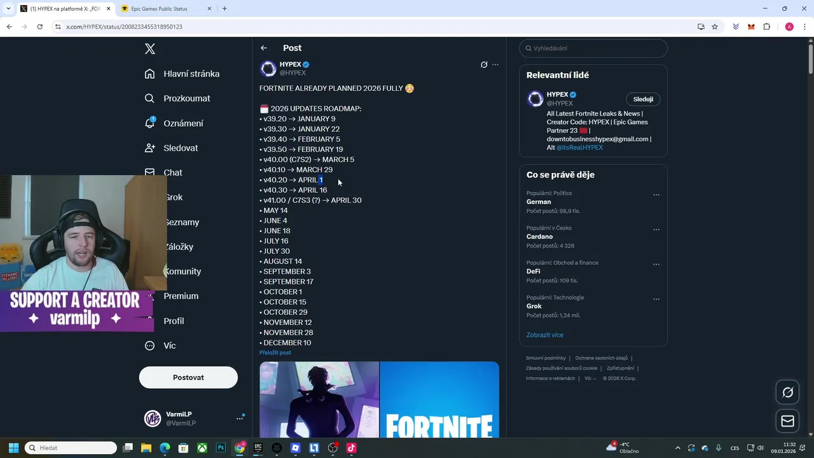Open MetaMask fox extension
The image size is (814, 458).
pos(751,27)
